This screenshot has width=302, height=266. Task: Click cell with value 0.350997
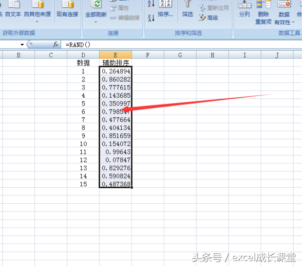(115, 104)
